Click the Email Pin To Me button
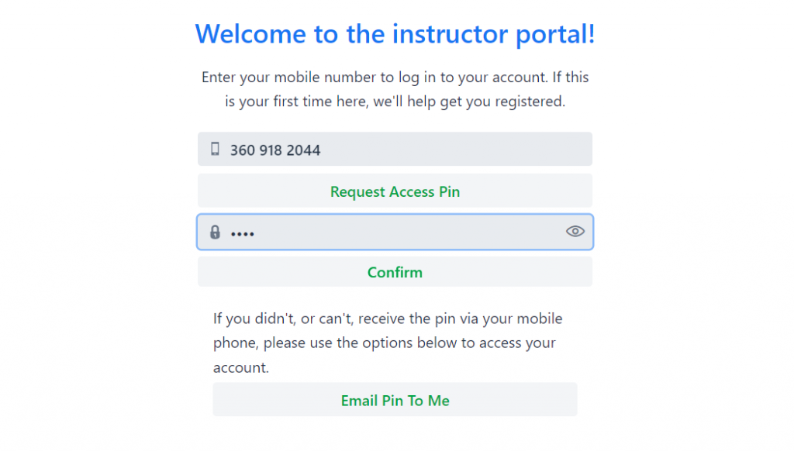The height and width of the screenshot is (451, 794). (x=395, y=400)
